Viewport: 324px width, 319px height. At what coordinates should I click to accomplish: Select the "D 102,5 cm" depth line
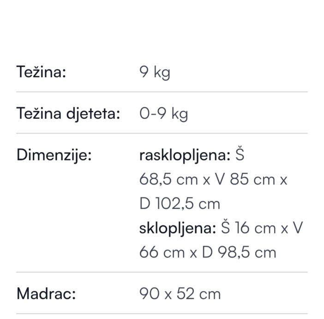click(x=180, y=204)
